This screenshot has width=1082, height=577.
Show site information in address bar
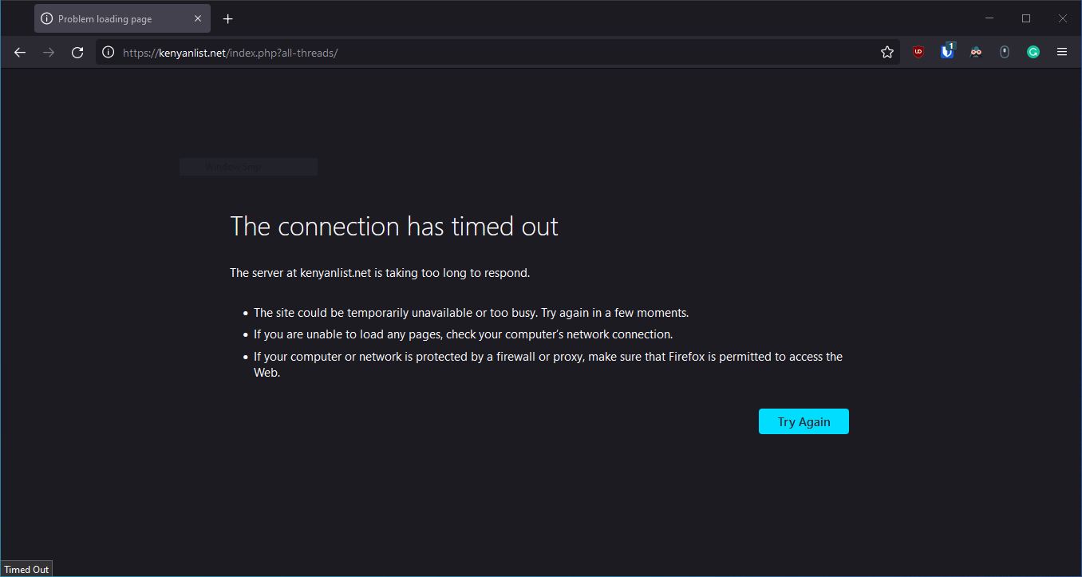[109, 53]
